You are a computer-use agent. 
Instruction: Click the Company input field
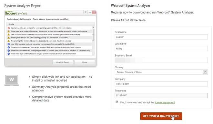point(161,84)
